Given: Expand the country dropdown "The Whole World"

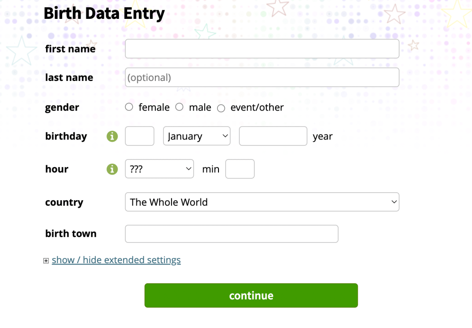Looking at the screenshot, I should point(262,202).
